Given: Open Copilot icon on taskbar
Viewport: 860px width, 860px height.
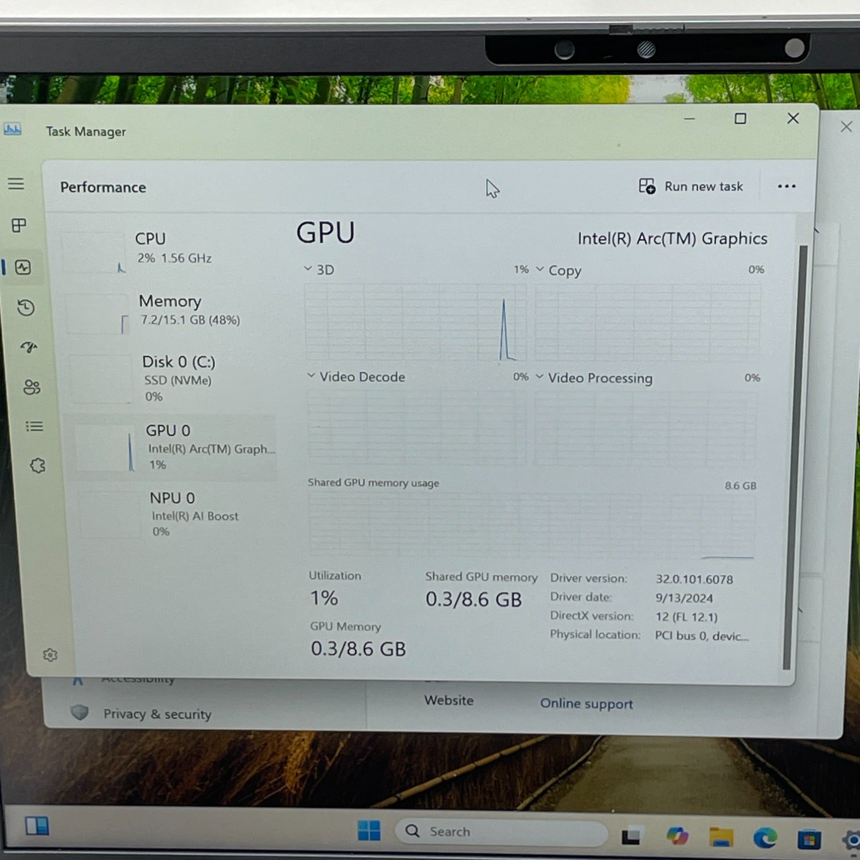Looking at the screenshot, I should (677, 836).
